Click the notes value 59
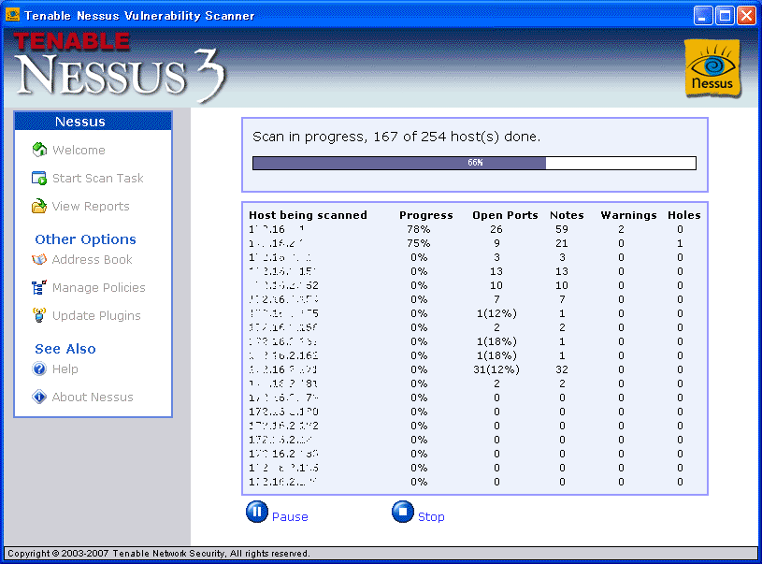Viewport: 762px width, 564px height. point(562,229)
